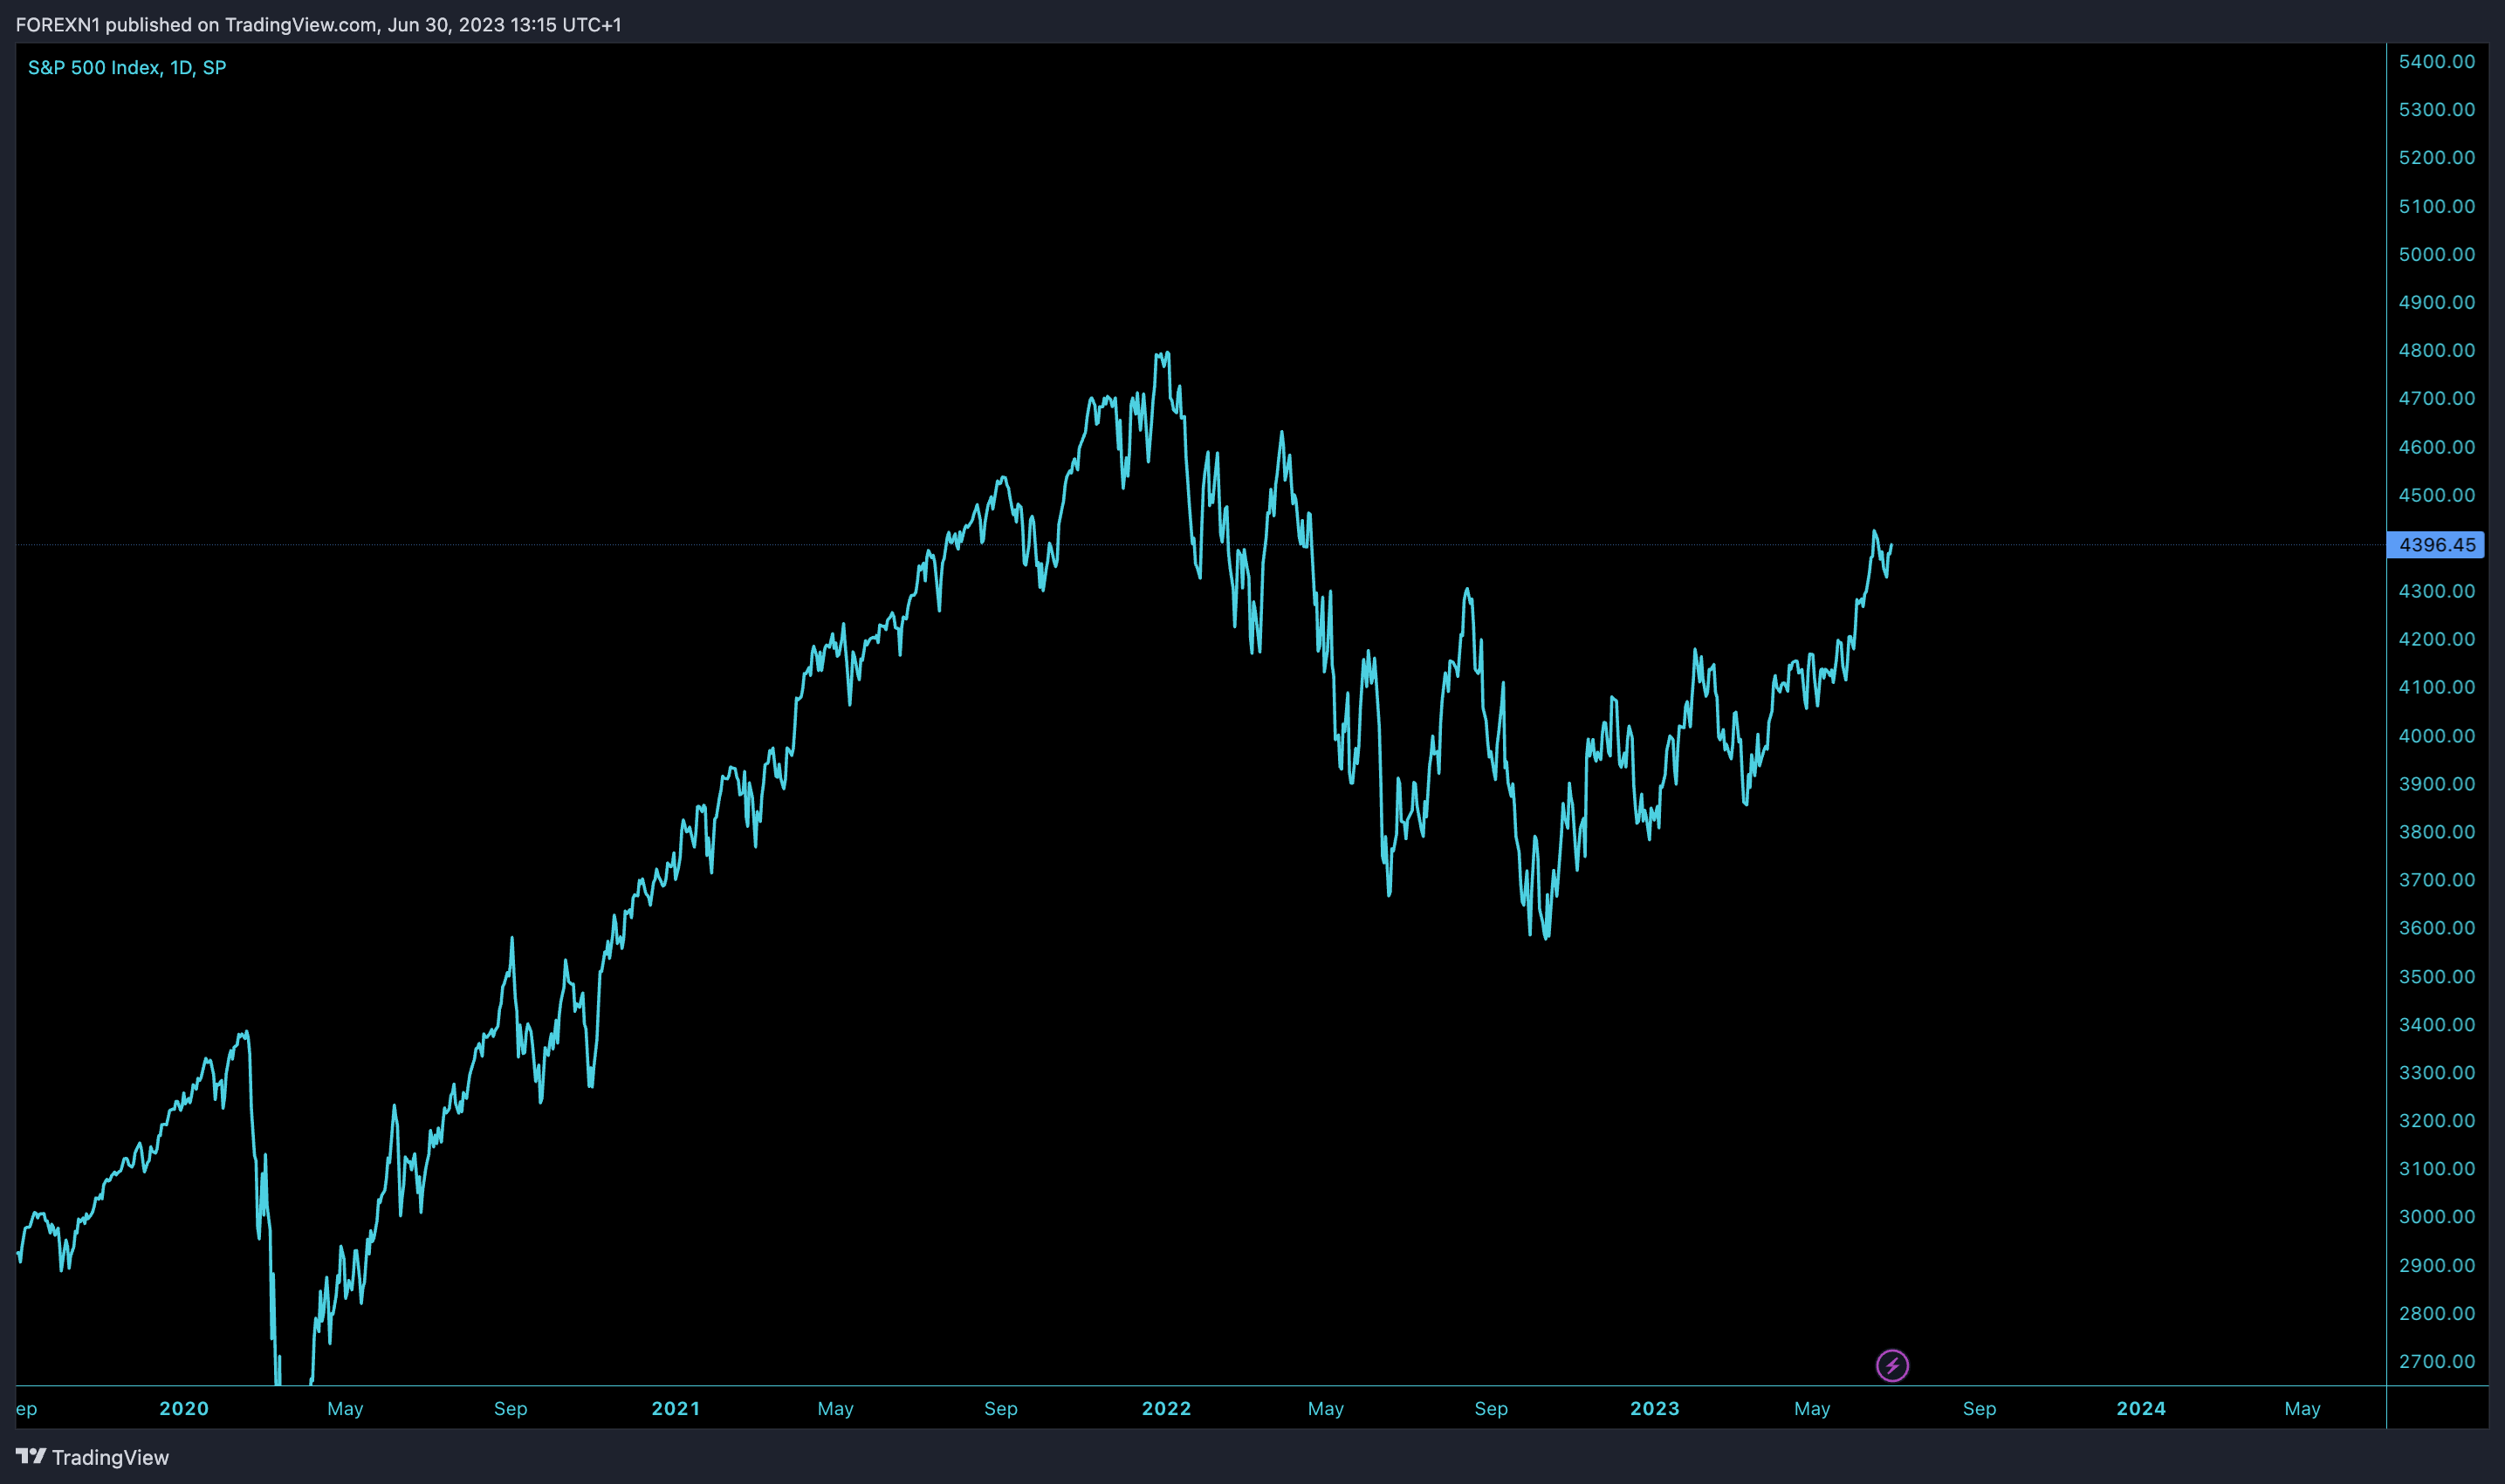Click the 5000.00 price axis label
Image resolution: width=2505 pixels, height=1484 pixels.
[x=2437, y=254]
